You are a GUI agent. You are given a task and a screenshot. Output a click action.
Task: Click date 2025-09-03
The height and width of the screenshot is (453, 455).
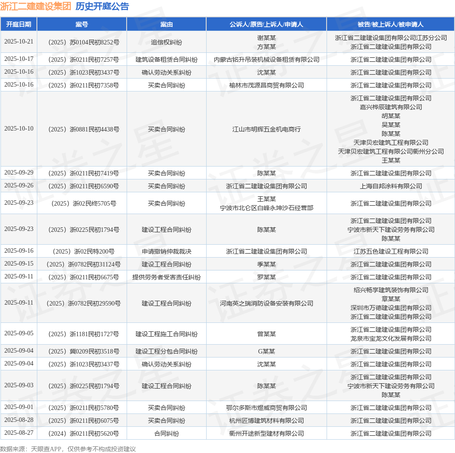coord(19,385)
